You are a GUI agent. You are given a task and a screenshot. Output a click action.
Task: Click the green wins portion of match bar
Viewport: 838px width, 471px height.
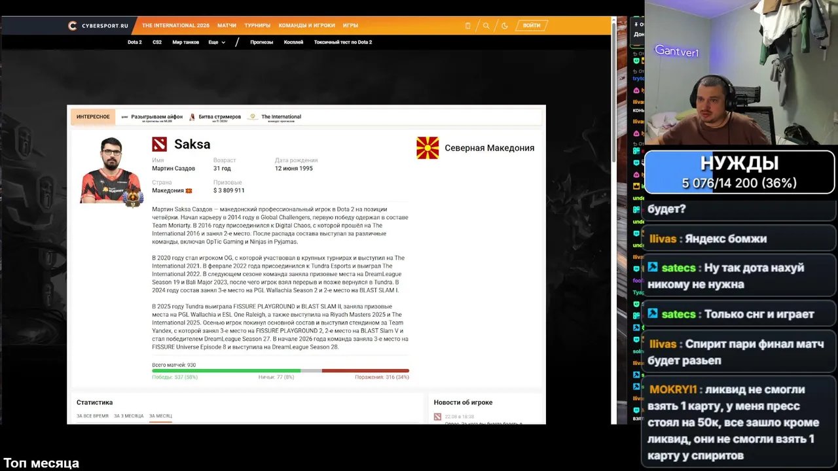coord(226,371)
